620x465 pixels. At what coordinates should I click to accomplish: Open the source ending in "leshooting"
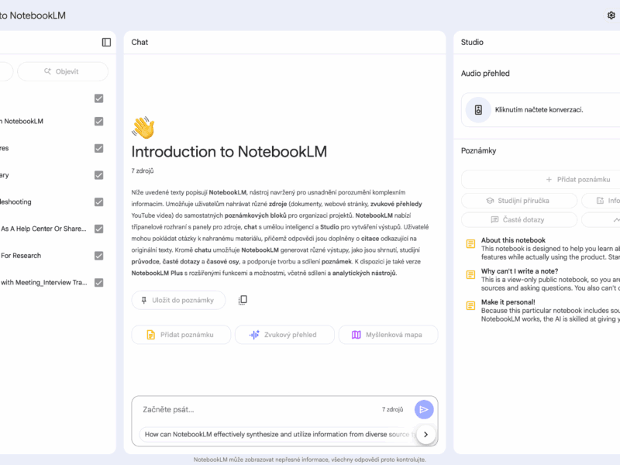click(x=15, y=202)
